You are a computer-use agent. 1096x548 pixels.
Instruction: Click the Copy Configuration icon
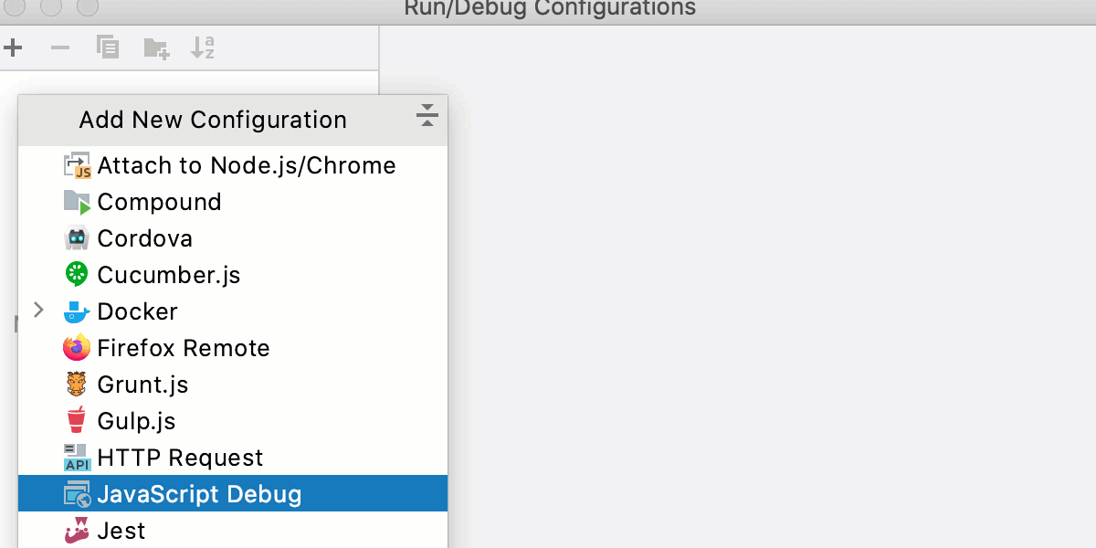(108, 47)
